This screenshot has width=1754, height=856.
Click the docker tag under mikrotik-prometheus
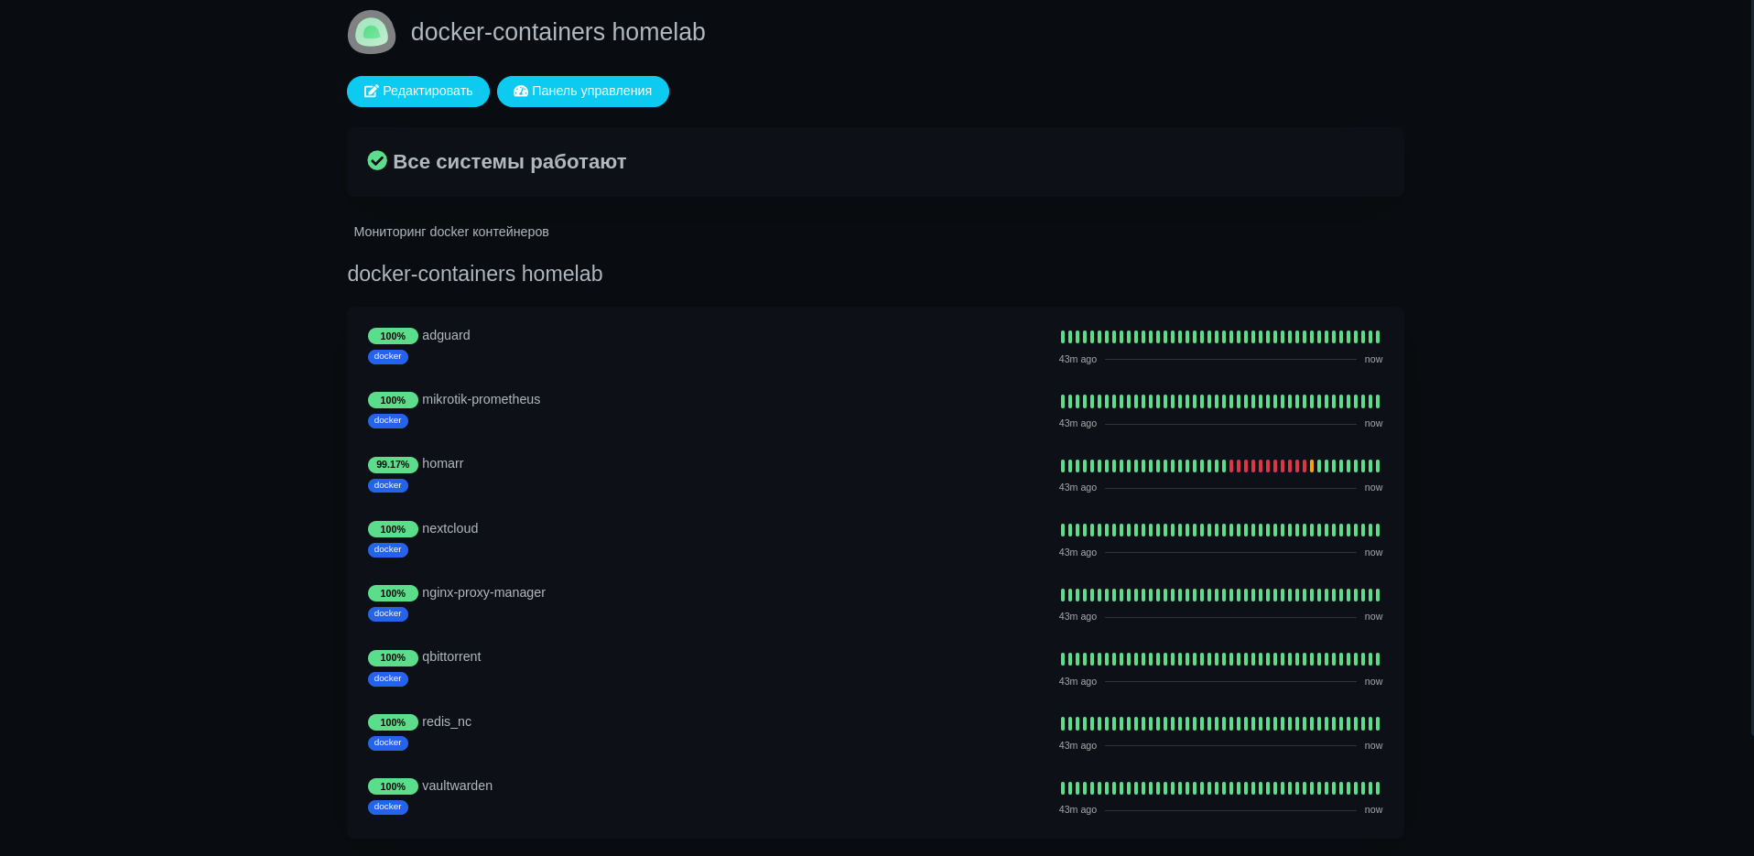pos(388,421)
